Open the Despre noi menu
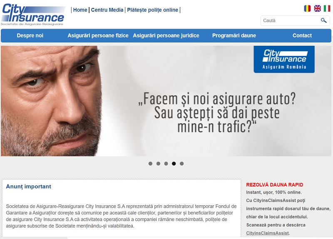 click(30, 35)
